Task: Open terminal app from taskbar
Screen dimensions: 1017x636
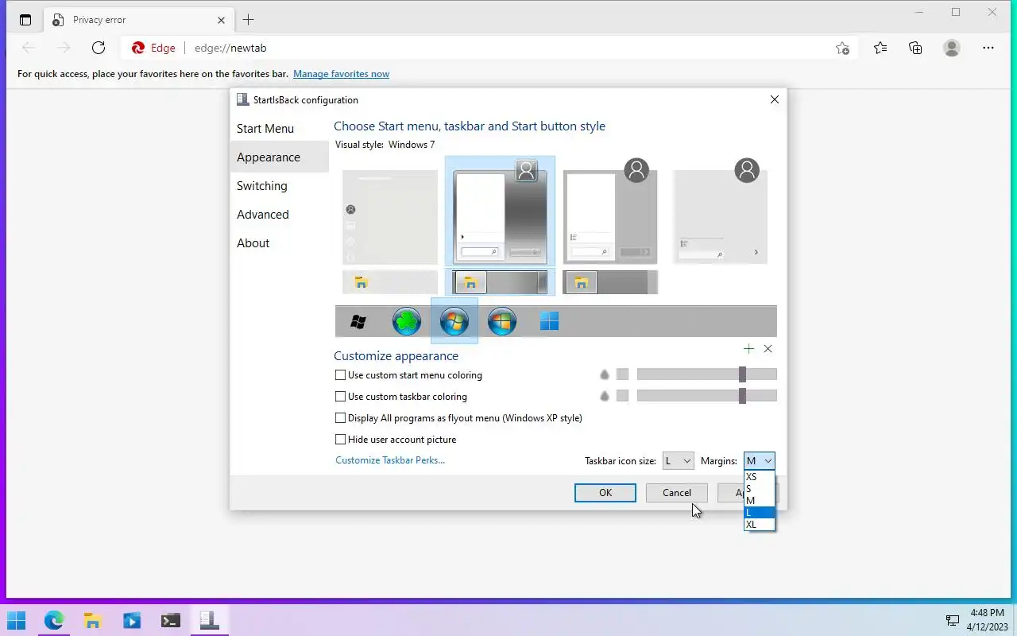Action: click(x=170, y=620)
